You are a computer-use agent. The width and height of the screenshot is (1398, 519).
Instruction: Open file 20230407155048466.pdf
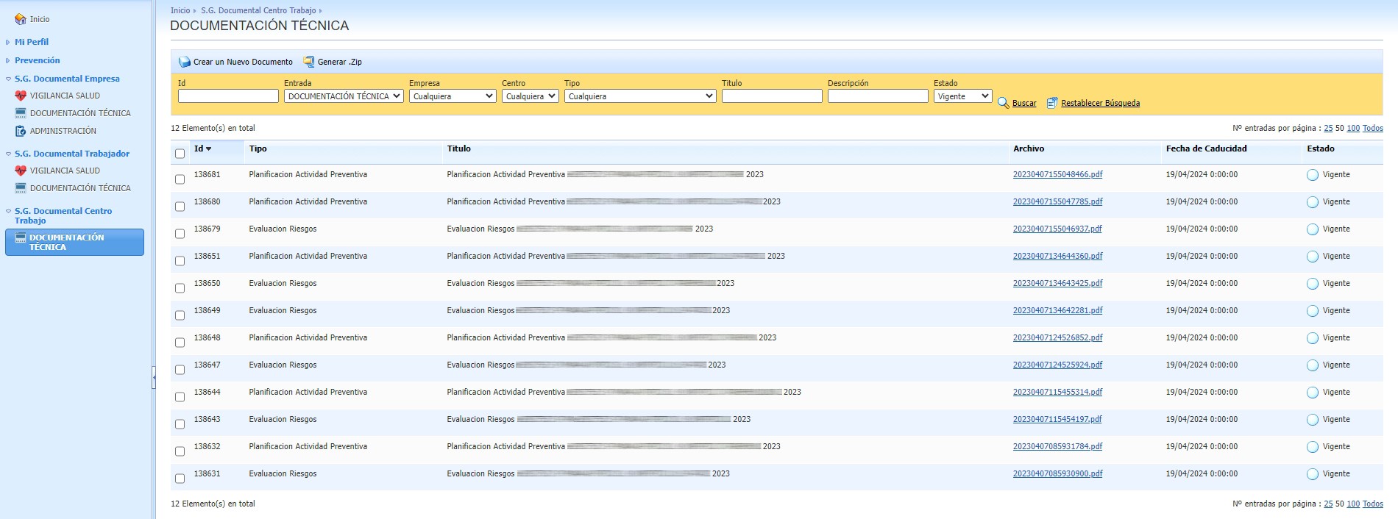pyautogui.click(x=1057, y=175)
